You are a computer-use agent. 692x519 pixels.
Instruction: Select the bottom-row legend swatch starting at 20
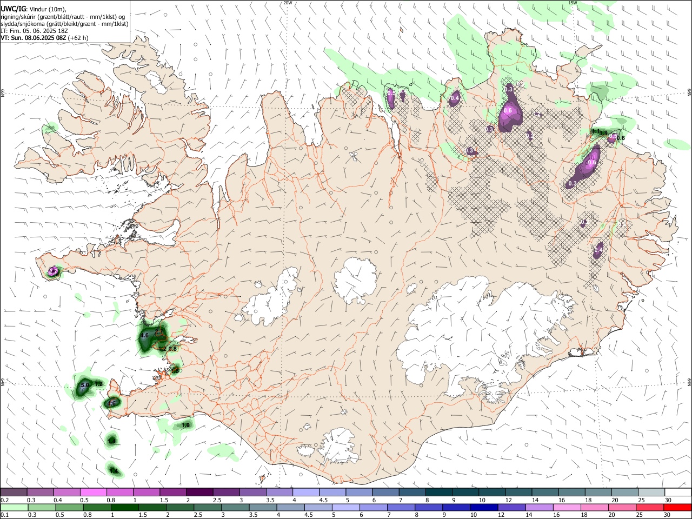623,507
